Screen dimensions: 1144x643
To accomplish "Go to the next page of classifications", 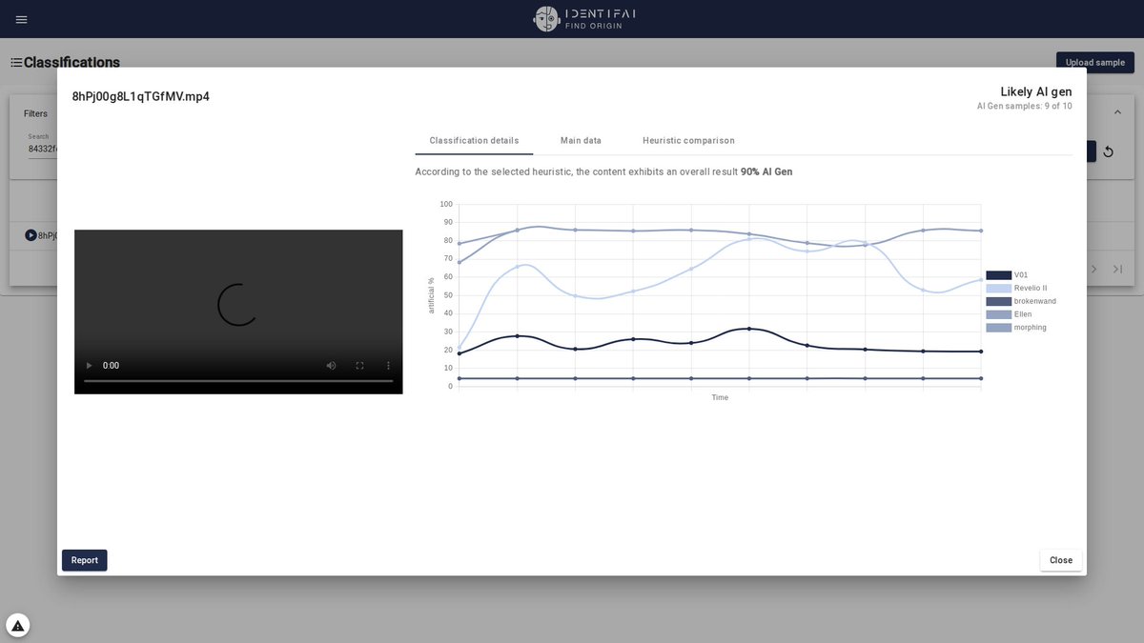I will (x=1093, y=270).
